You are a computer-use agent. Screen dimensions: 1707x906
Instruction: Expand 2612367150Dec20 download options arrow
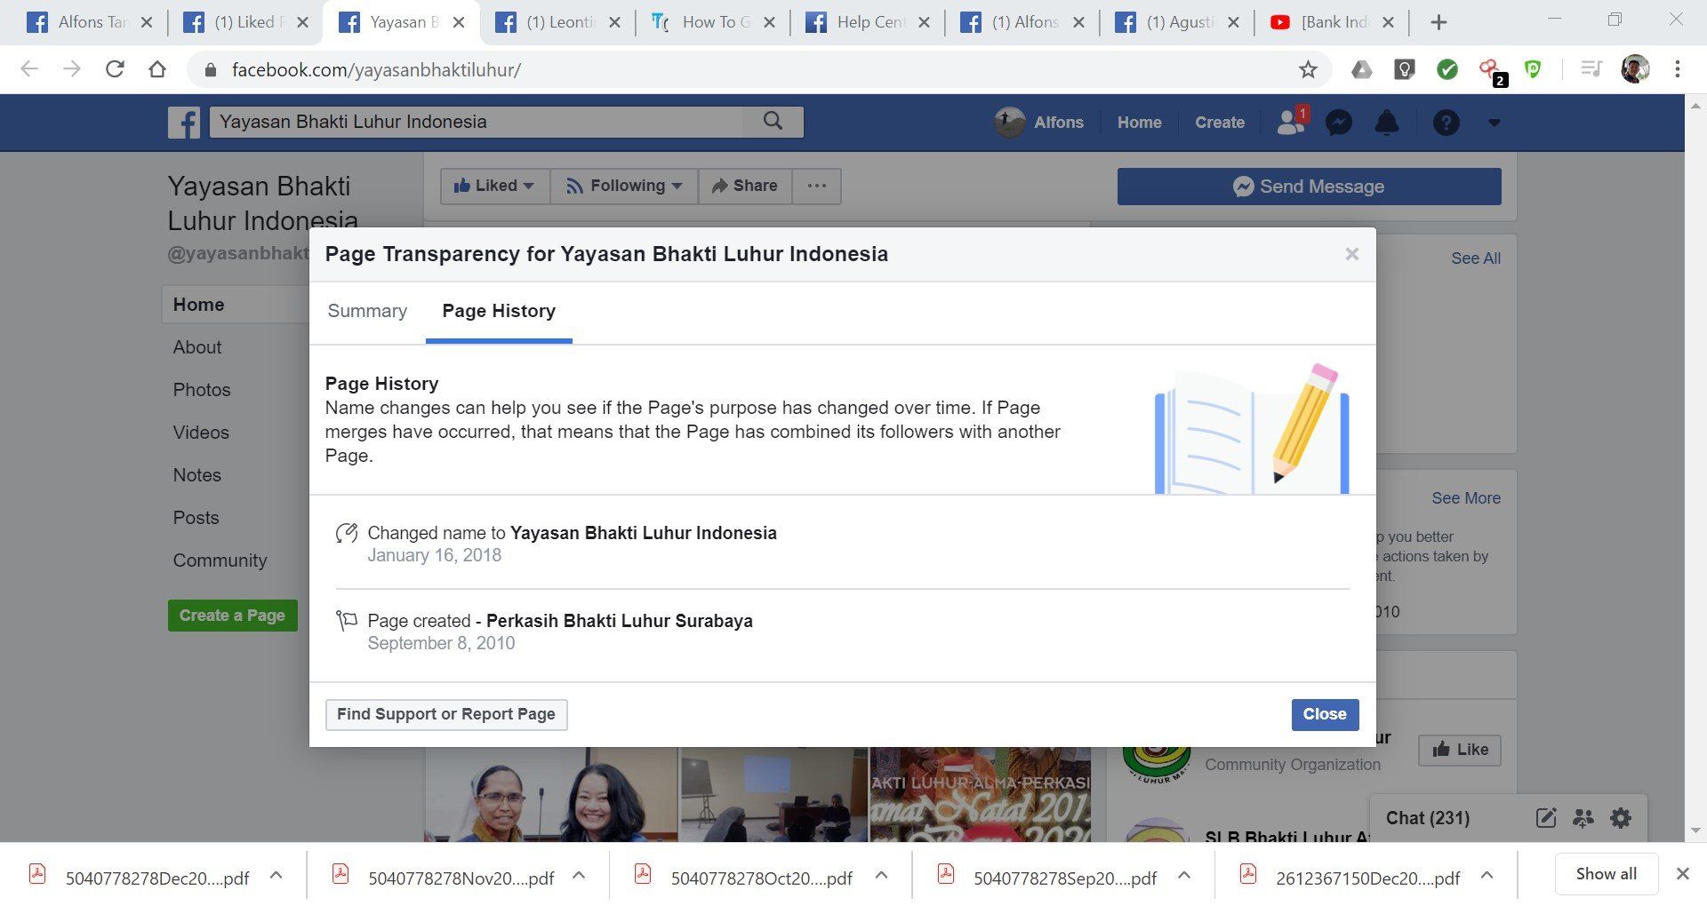point(1487,876)
